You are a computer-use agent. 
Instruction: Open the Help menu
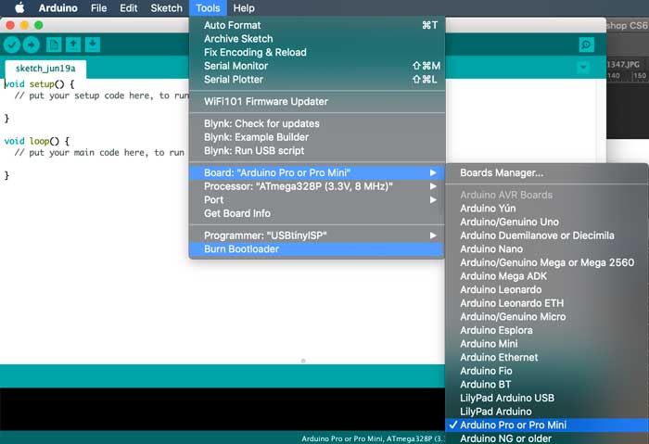click(x=244, y=7)
